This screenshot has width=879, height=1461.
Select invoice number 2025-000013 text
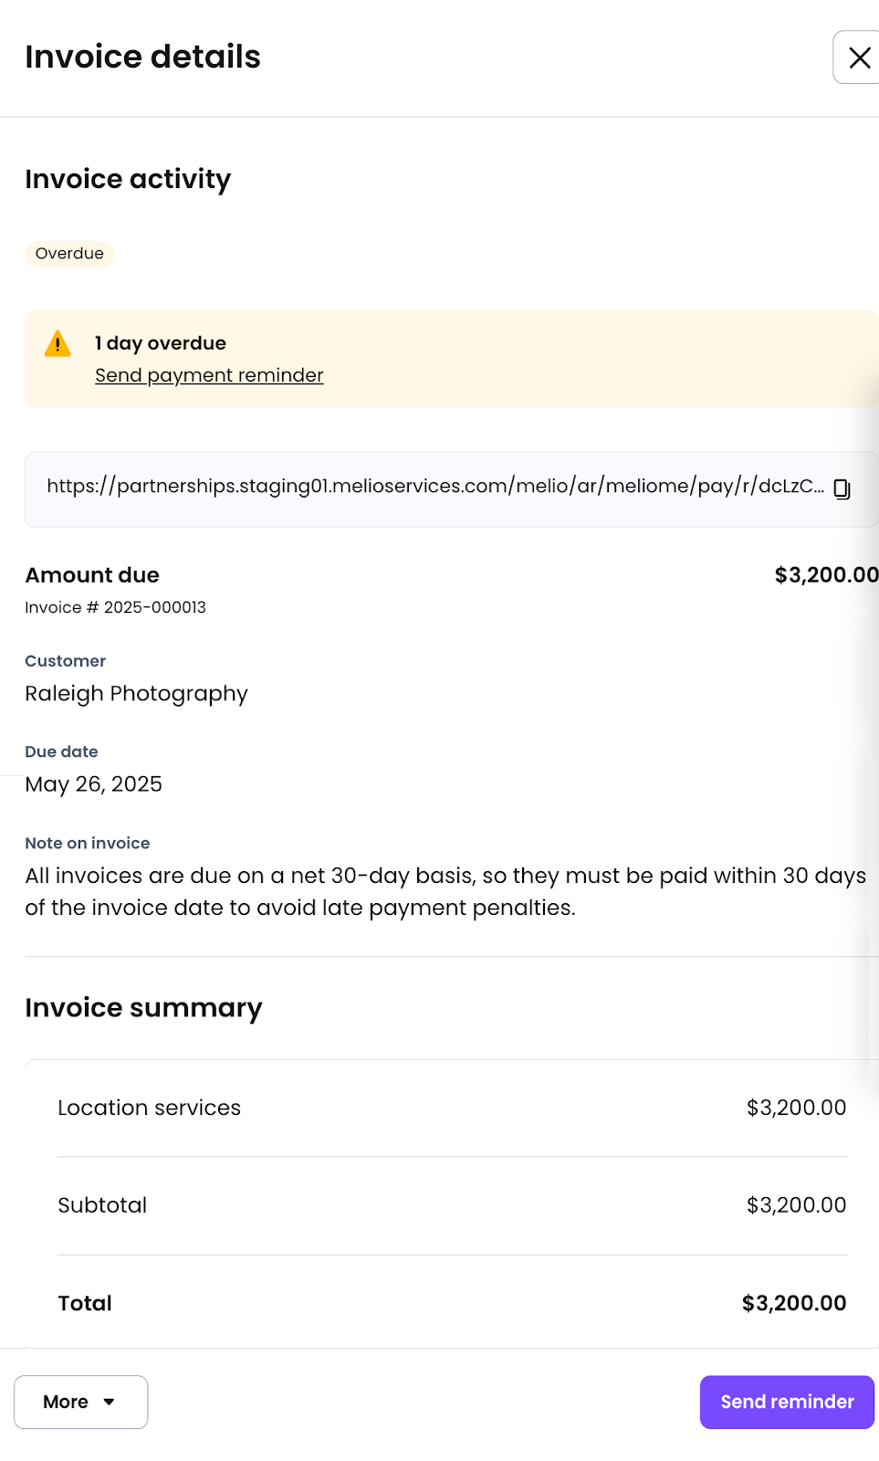[115, 607]
